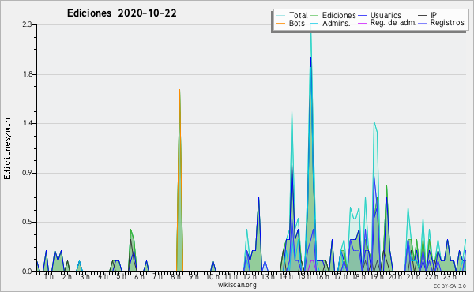The width and height of the screenshot is (474, 292).
Task: Click the 9 h x-axis label
Action: pyautogui.click(x=194, y=276)
